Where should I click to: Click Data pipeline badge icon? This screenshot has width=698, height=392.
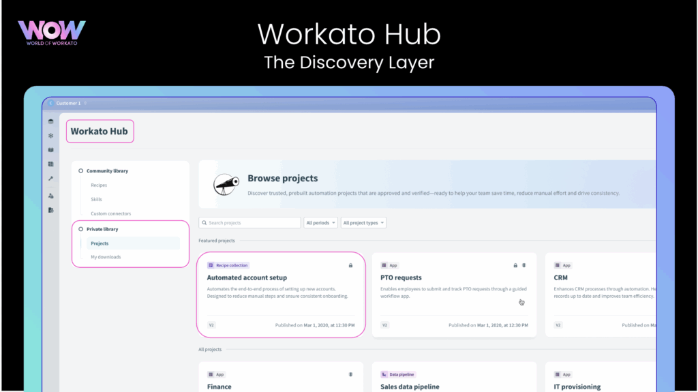(384, 375)
